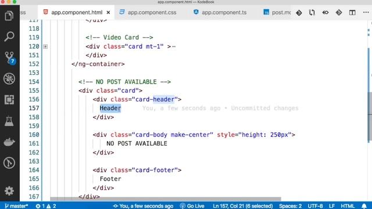Click the closing ng-container tag on line 152
372x209 pixels.
coord(98,64)
